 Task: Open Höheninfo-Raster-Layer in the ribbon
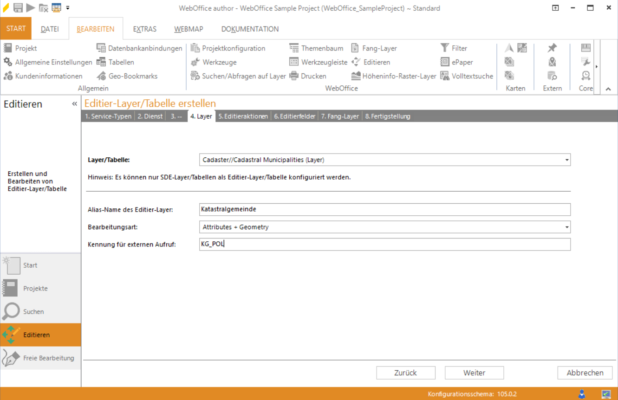coord(356,76)
